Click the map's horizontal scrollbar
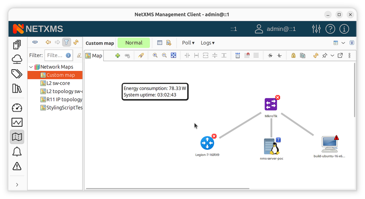This screenshot has height=199, width=365. click(168, 188)
